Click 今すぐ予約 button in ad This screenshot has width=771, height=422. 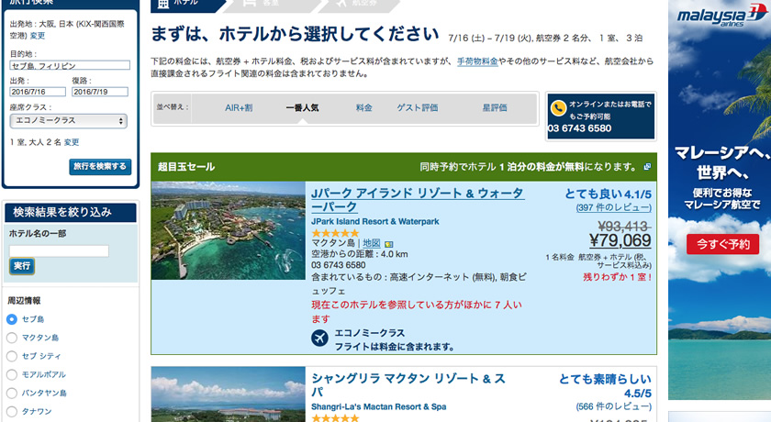723,244
